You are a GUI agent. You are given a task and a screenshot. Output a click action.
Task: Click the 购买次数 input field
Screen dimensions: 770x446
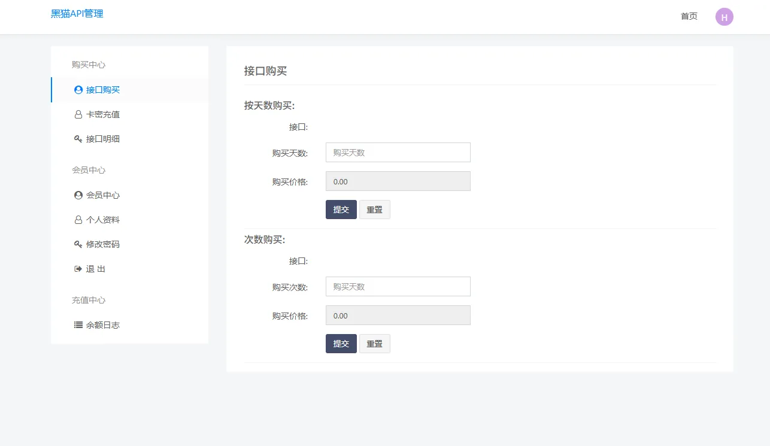tap(398, 286)
